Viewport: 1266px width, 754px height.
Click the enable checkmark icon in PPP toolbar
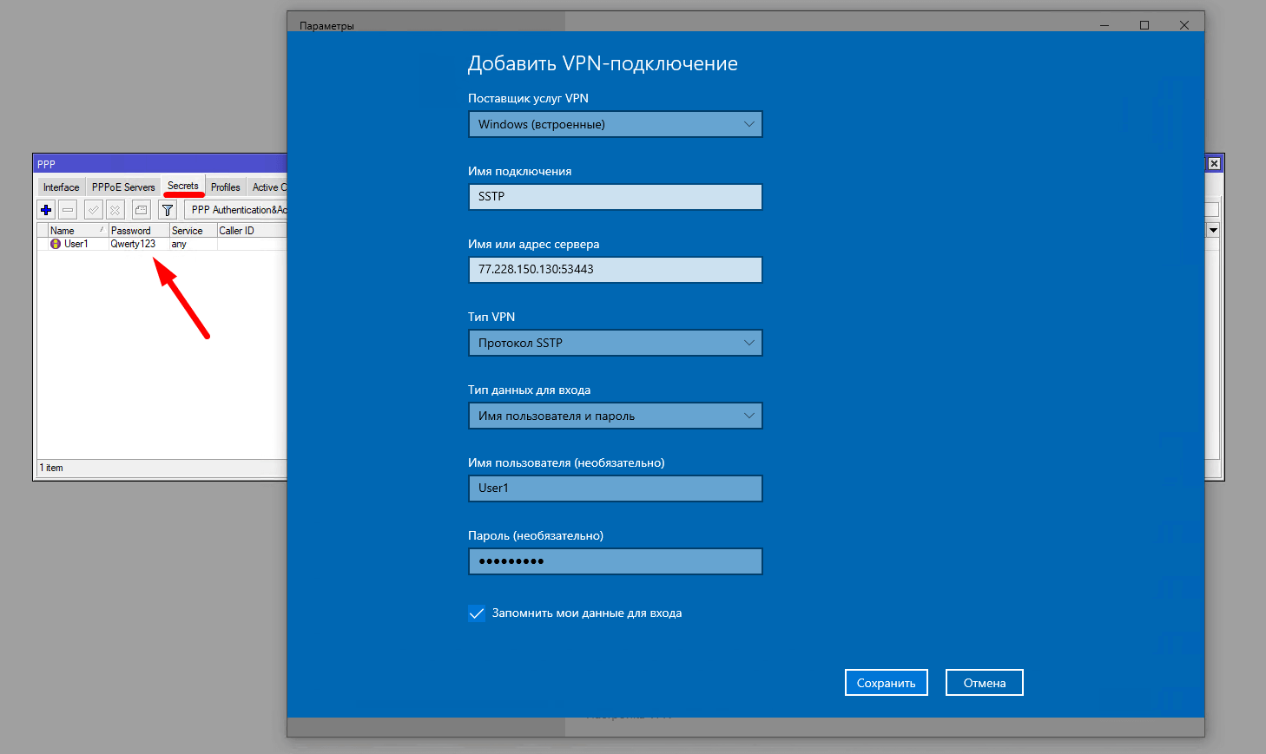93,210
